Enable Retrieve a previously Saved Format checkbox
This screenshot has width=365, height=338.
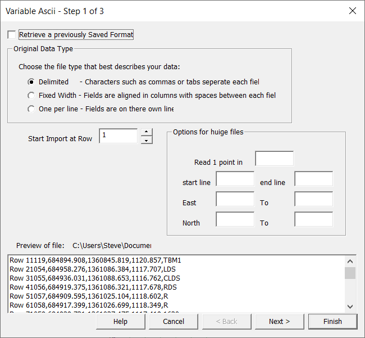[x=12, y=35]
